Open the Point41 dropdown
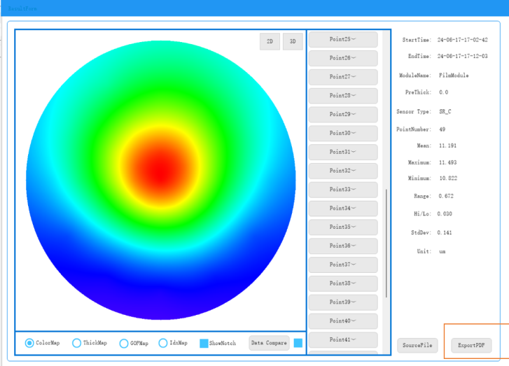 pyautogui.click(x=343, y=340)
